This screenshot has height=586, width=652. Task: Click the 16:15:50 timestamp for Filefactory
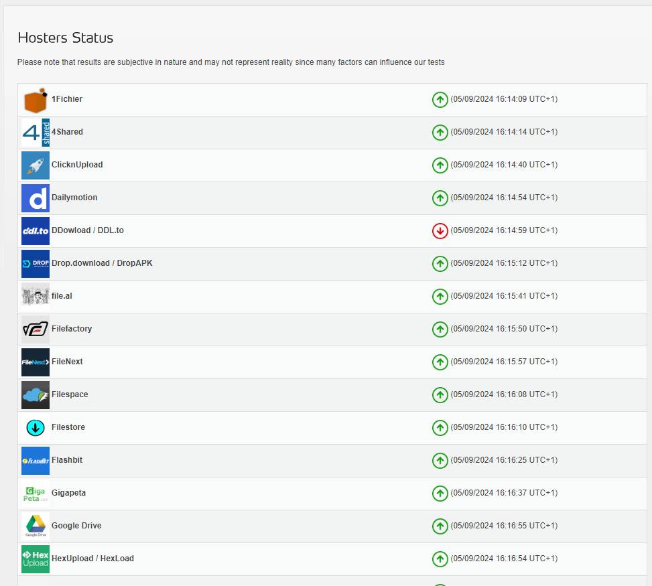coord(504,329)
